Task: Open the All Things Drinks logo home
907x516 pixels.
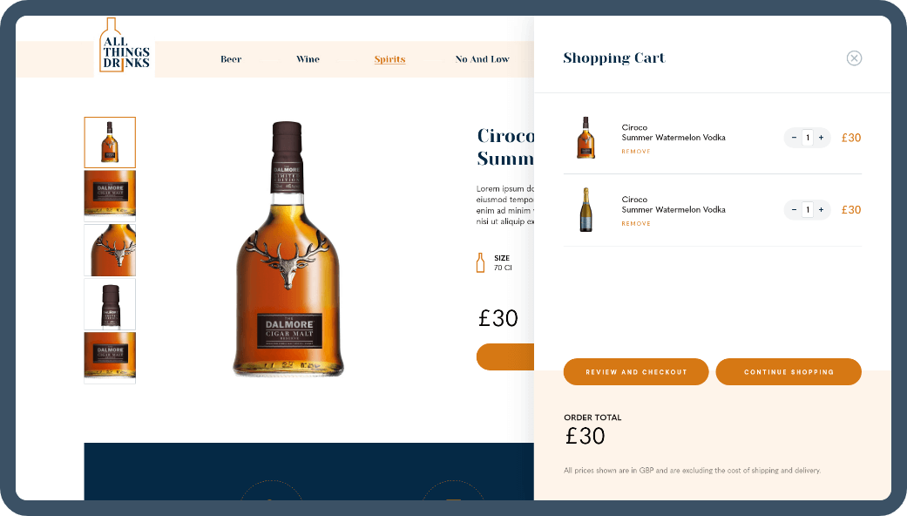Action: [125, 45]
